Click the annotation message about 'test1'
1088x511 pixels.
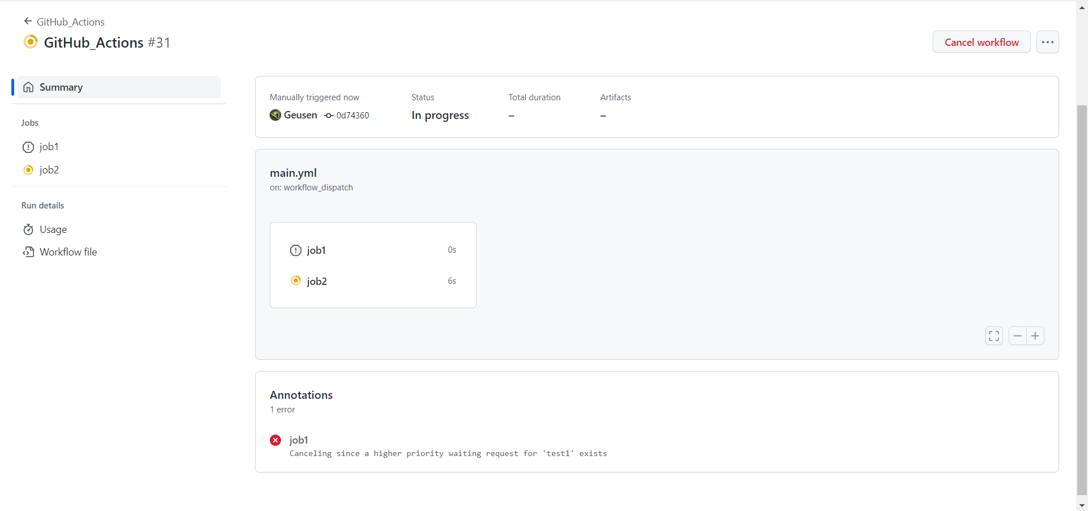click(x=448, y=454)
